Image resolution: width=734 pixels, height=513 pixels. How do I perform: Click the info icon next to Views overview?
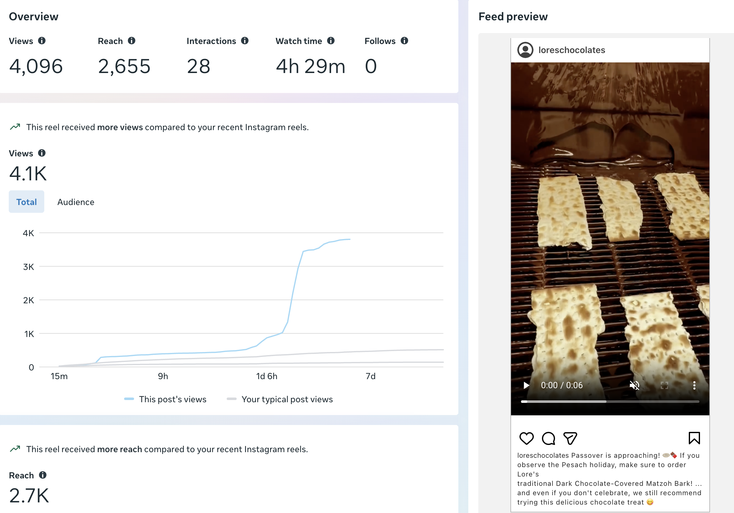tap(41, 41)
